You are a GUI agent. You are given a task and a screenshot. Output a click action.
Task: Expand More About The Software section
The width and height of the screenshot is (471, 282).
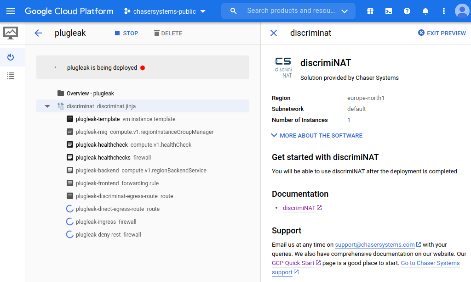click(x=317, y=135)
